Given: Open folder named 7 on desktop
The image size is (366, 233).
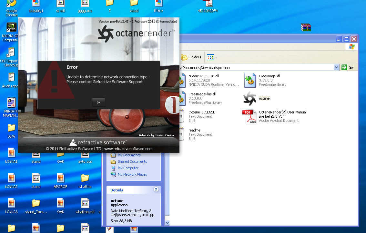Looking at the screenshot, I should click(109, 6).
